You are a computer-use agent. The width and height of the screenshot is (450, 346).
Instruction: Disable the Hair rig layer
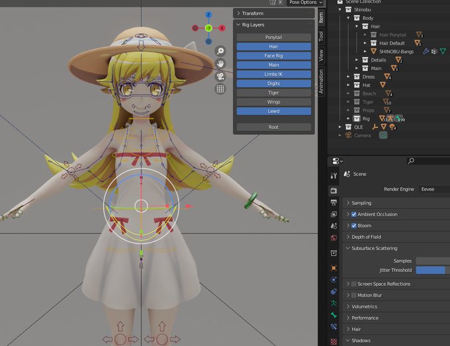coord(273,46)
